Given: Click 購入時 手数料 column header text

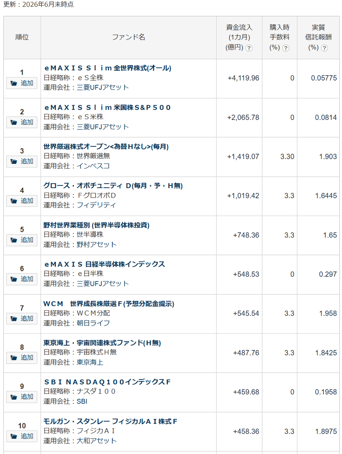Looking at the screenshot, I should coord(280,32).
